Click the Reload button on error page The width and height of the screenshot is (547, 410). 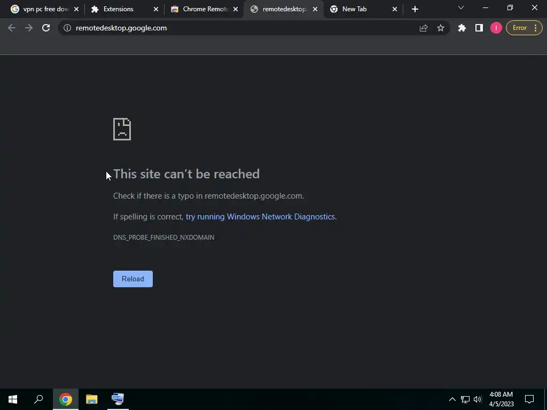pos(133,279)
